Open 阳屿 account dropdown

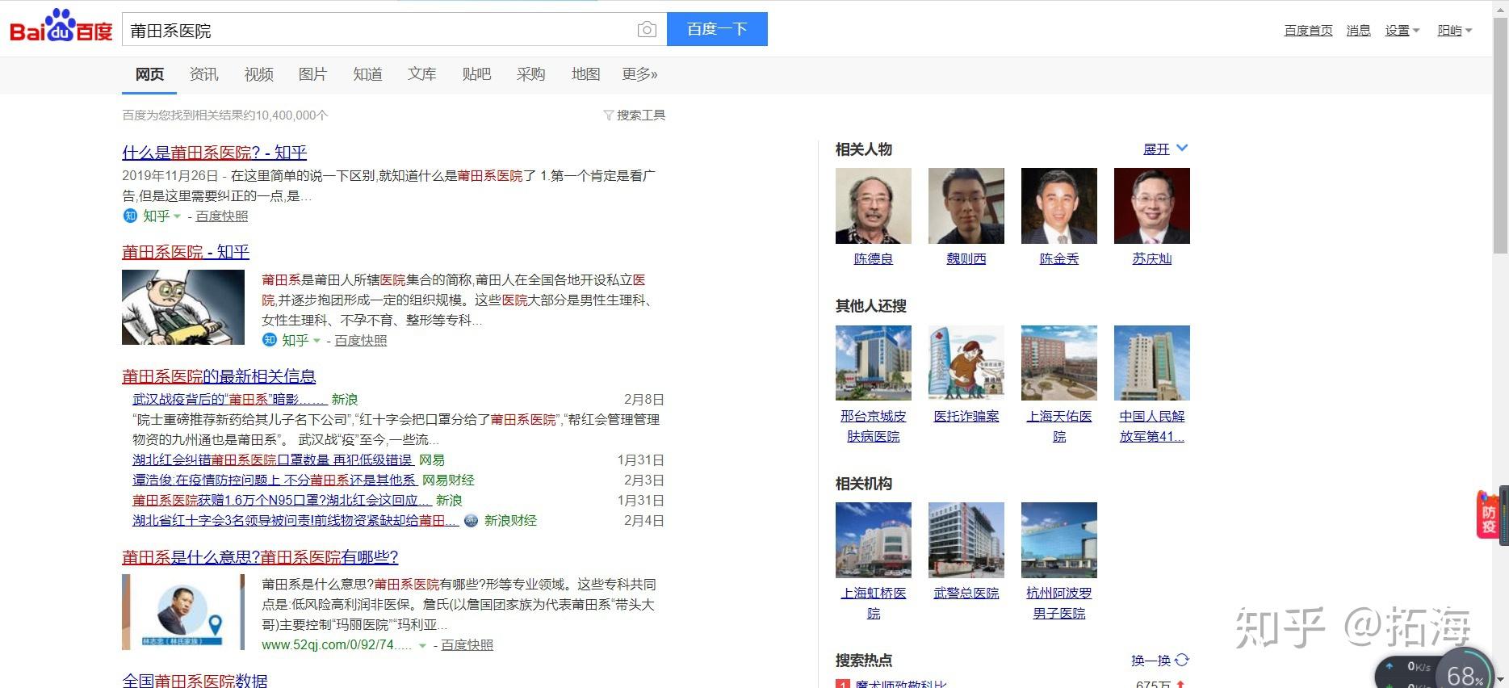coord(1455,31)
